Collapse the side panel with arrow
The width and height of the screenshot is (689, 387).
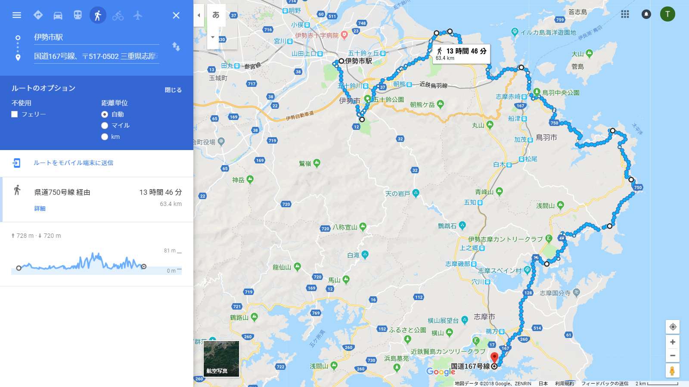pos(199,15)
